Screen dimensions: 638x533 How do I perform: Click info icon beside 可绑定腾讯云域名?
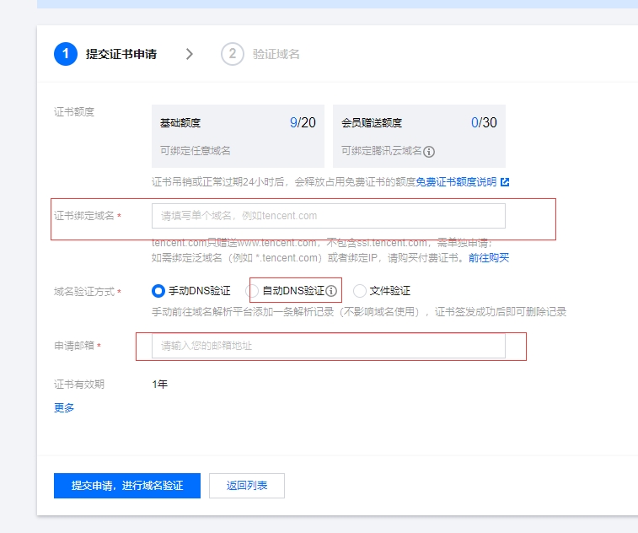(x=429, y=152)
